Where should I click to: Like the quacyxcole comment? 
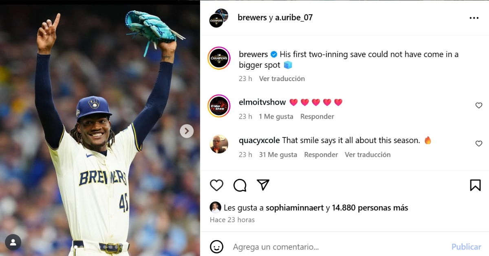[479, 143]
